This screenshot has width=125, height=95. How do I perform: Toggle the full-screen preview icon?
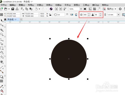(x=85, y=9)
